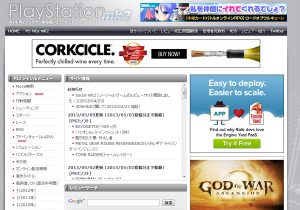Open PS Vita mk2 in navigation bar
Screen dimensions: 300x210
coord(37,31)
